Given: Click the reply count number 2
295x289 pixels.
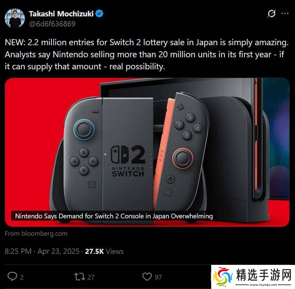Looking at the screenshot, I should pyautogui.click(x=22, y=277).
